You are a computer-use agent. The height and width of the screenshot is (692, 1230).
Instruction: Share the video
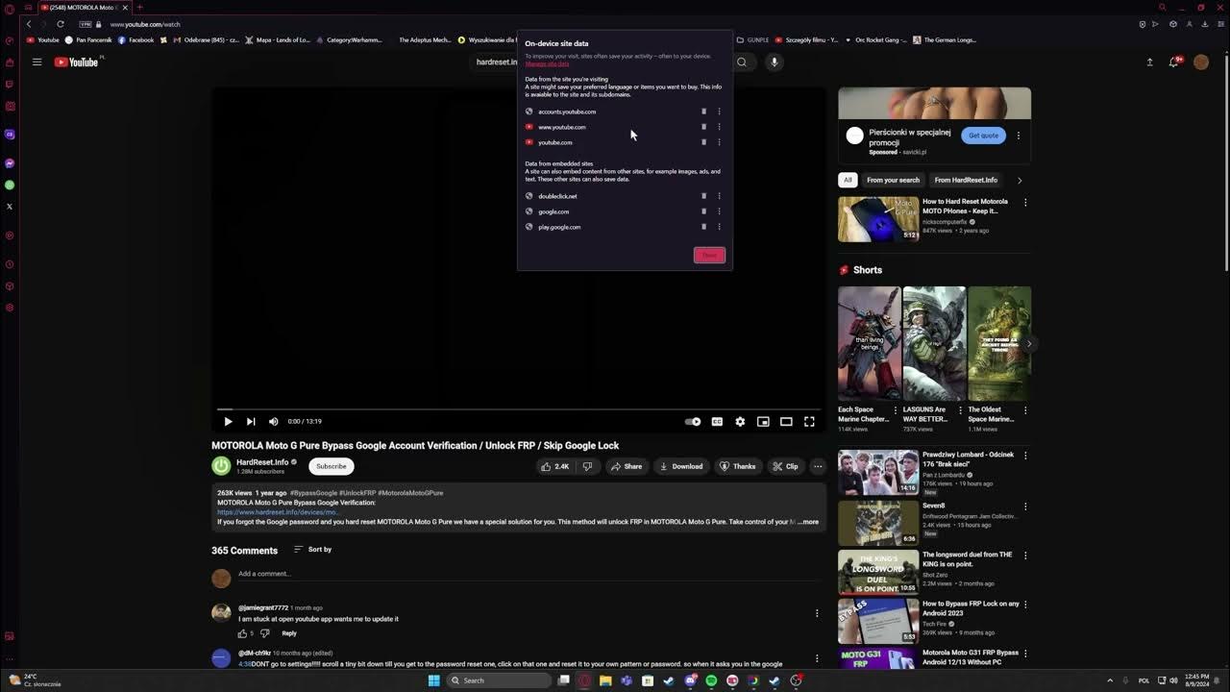626,466
